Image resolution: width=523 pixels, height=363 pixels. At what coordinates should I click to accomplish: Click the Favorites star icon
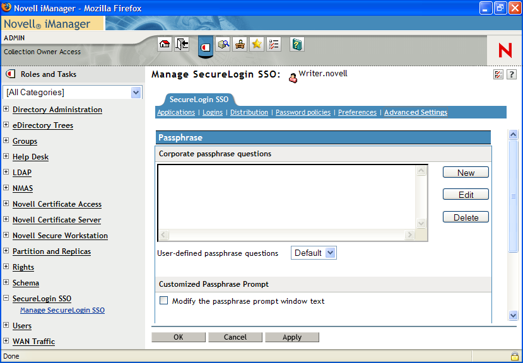257,44
